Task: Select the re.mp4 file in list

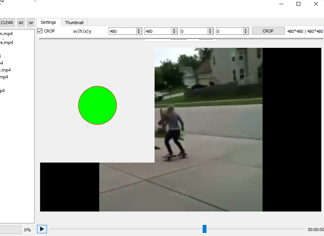Action: point(6,42)
